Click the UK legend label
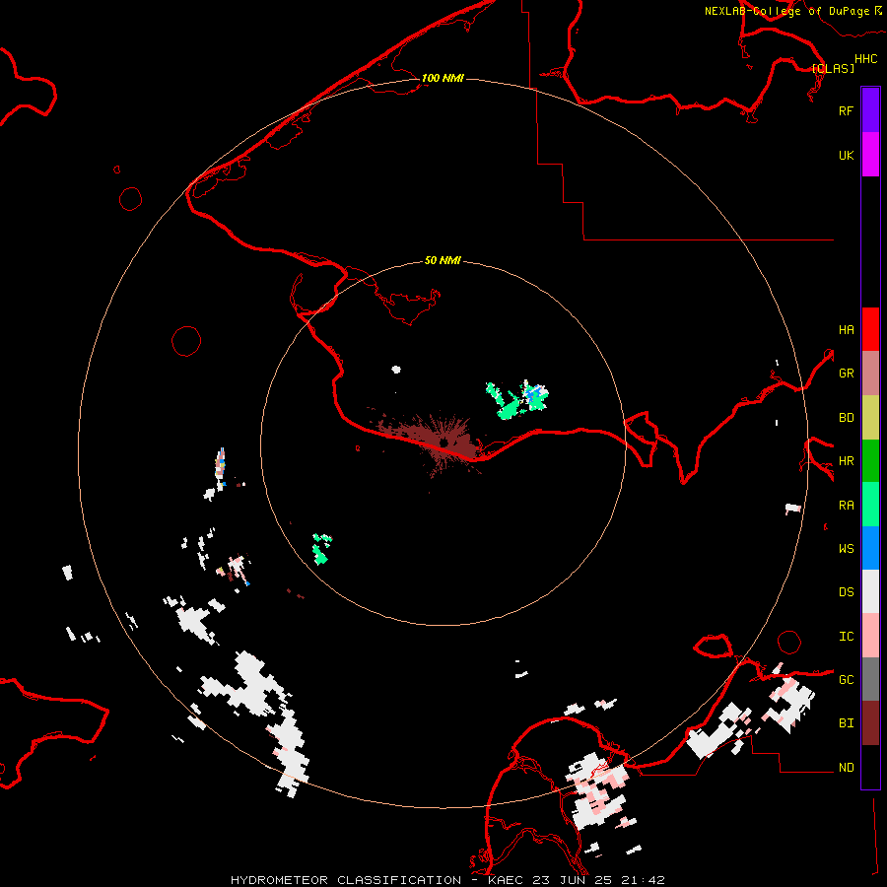 click(846, 155)
